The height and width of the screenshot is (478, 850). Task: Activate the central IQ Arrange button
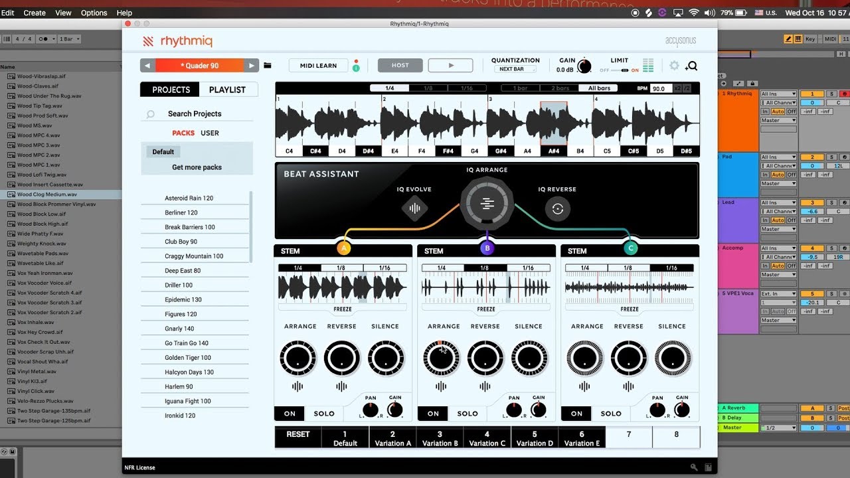pyautogui.click(x=487, y=204)
